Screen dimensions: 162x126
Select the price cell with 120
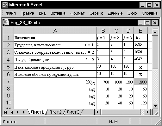[128, 67]
